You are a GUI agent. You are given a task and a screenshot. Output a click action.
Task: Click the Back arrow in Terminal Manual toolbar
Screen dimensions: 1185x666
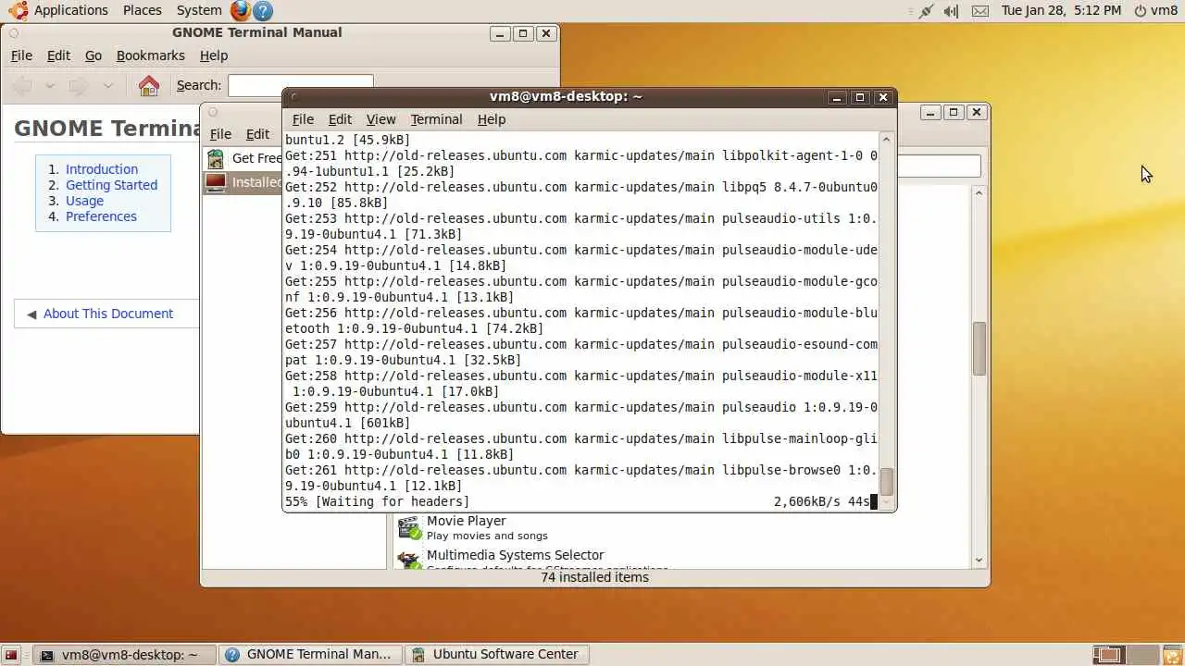(22, 85)
